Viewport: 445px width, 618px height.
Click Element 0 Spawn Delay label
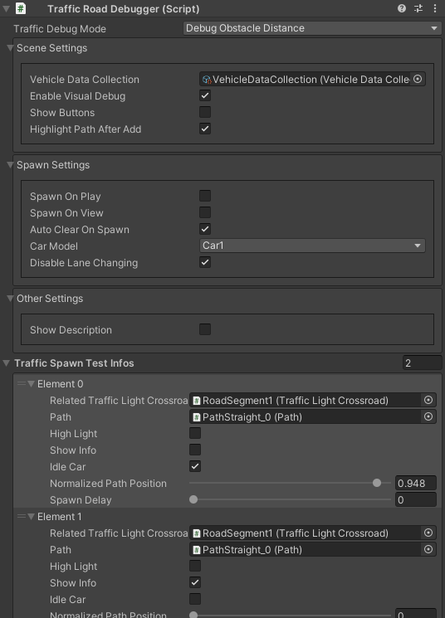click(x=81, y=500)
